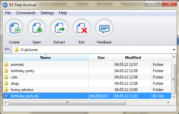The image size is (179, 114).
Task: Click the Folder type cell for animals
Action: [x=158, y=65]
